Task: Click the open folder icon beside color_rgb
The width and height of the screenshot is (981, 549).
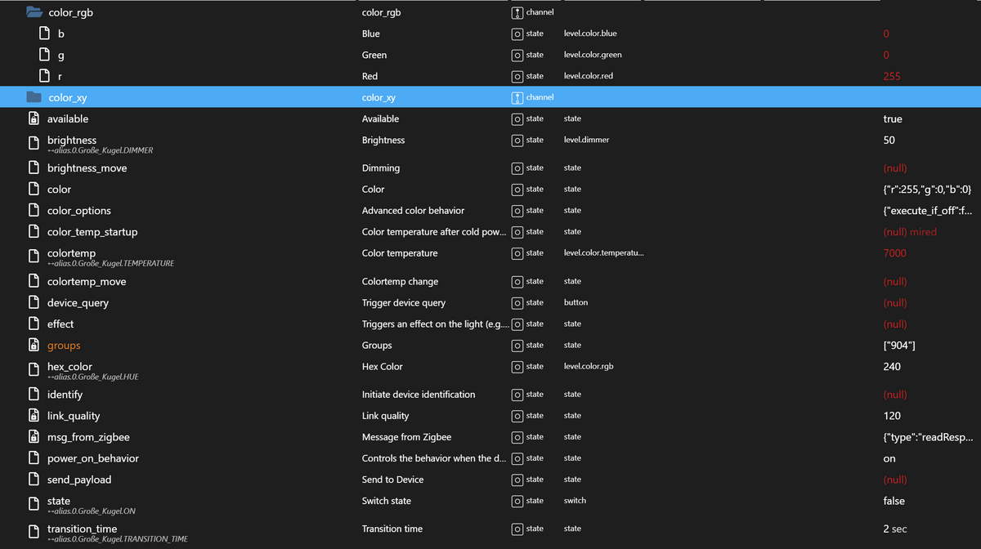Action: click(x=33, y=11)
